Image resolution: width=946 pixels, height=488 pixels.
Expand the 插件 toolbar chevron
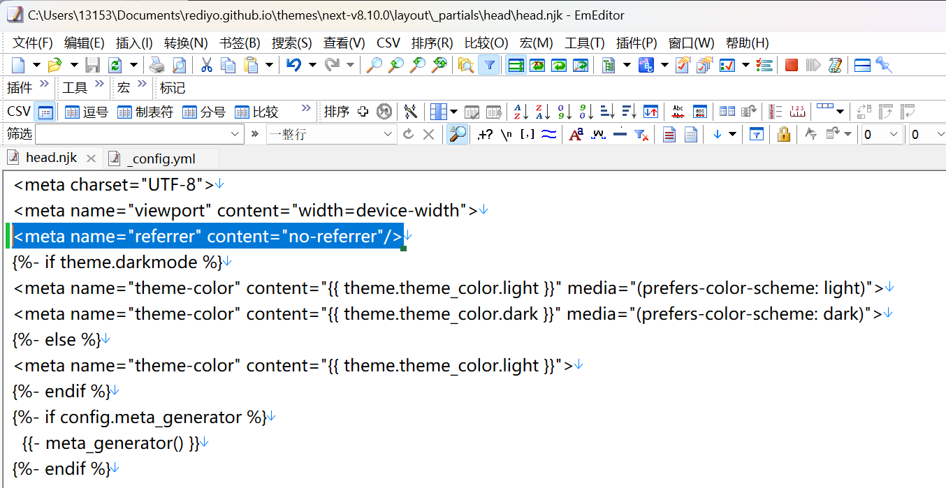pyautogui.click(x=45, y=85)
